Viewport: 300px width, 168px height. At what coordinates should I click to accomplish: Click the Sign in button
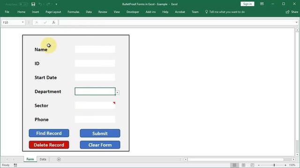(x=247, y=4)
